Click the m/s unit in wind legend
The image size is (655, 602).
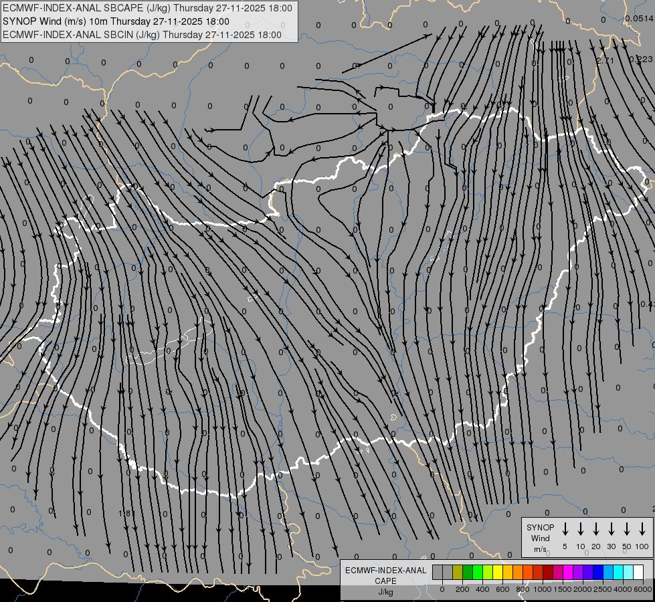coord(540,549)
